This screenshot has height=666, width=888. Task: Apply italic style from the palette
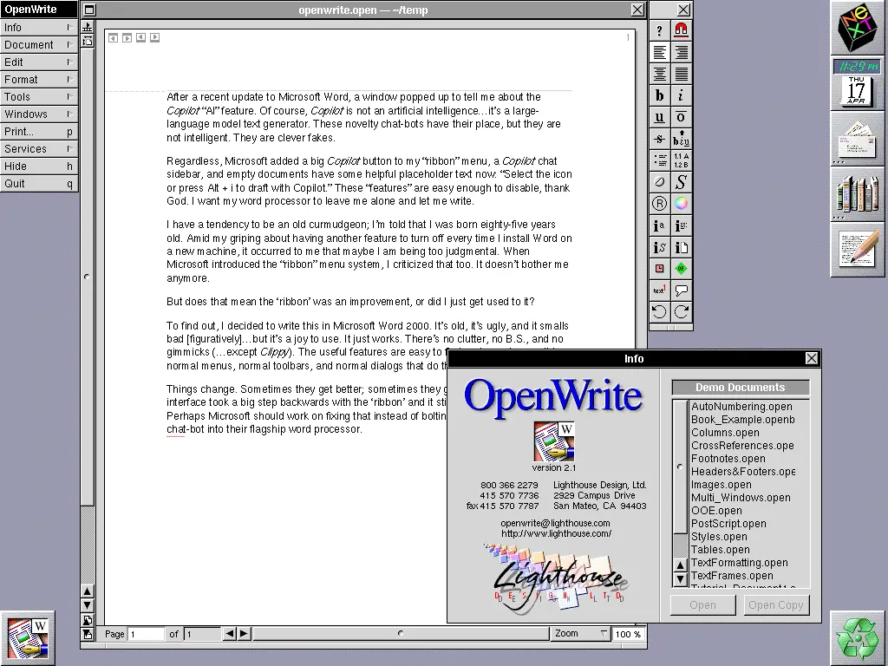tap(682, 96)
